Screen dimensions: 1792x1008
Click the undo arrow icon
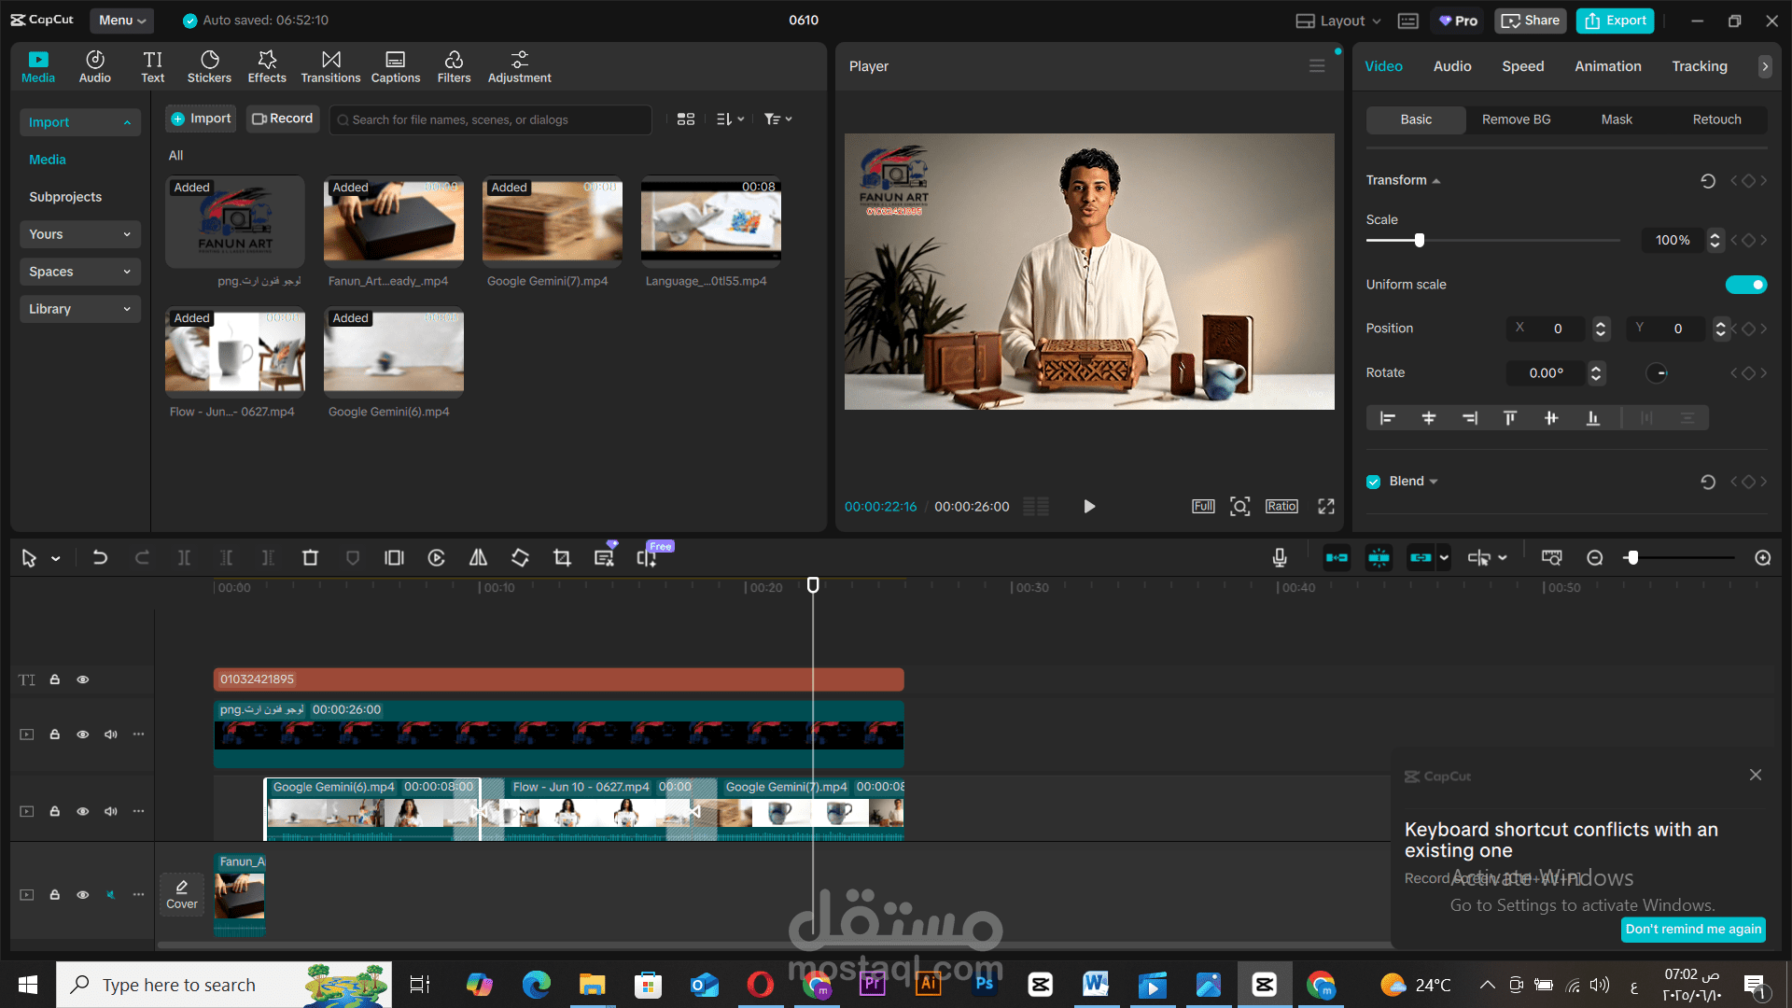tap(100, 558)
